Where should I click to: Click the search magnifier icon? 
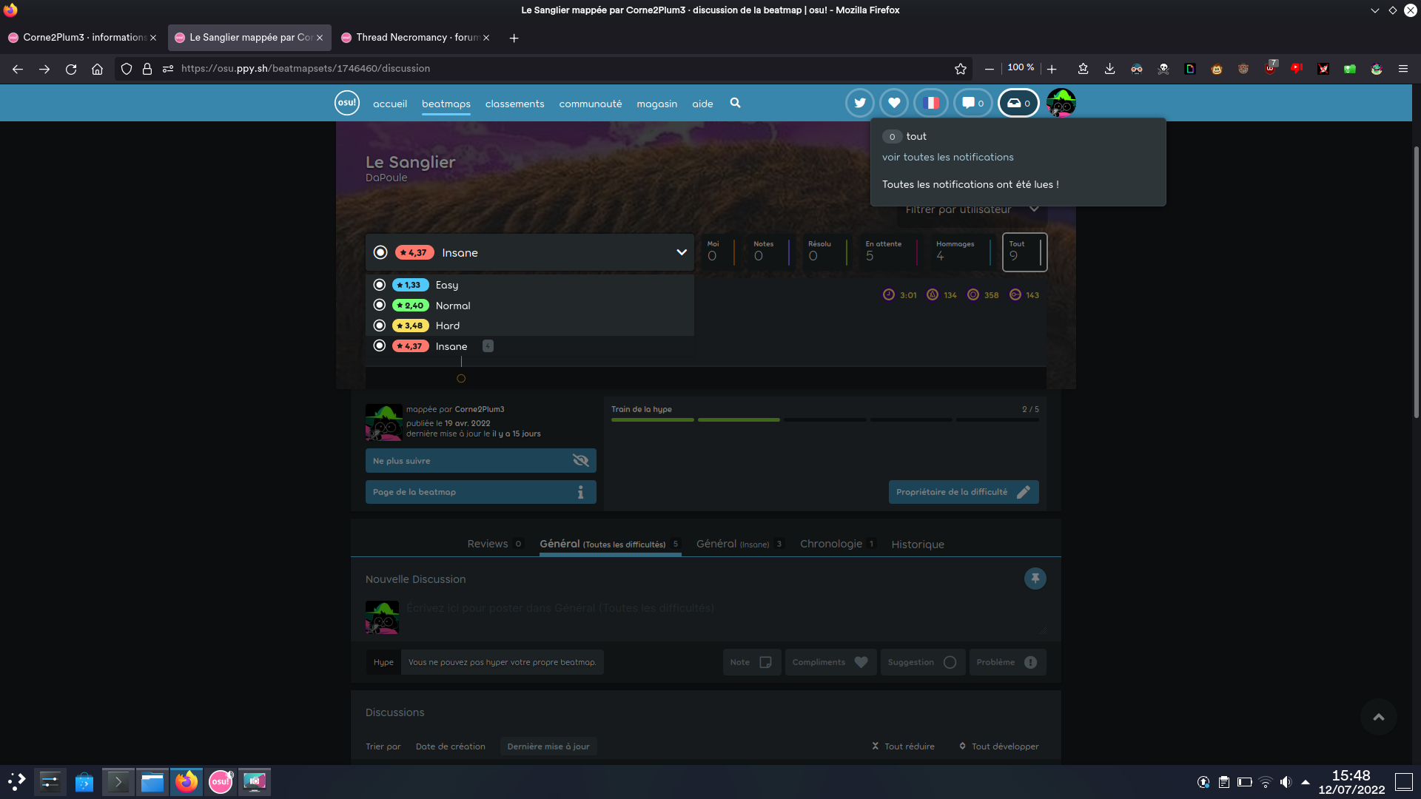[735, 103]
